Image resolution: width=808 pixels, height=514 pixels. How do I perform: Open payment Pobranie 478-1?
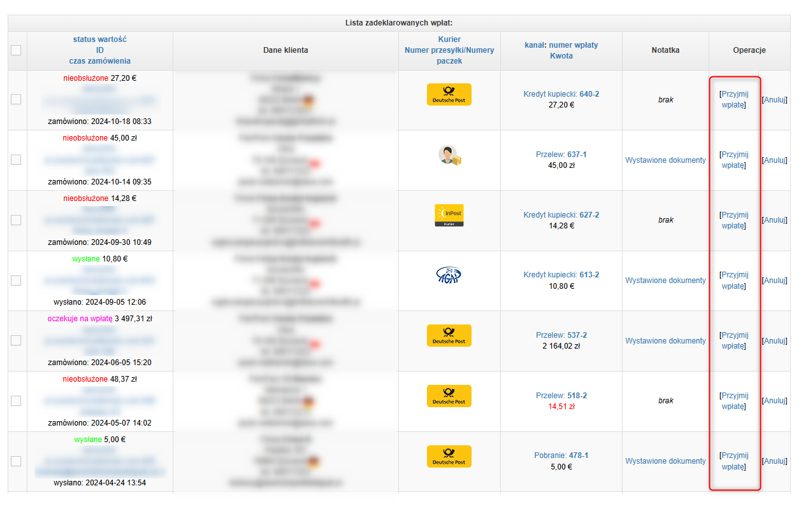pos(561,455)
